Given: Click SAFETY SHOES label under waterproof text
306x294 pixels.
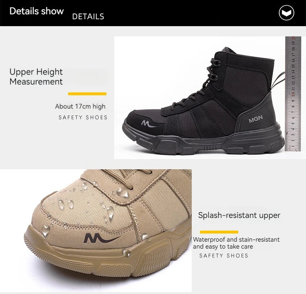Looking at the screenshot, I should (224, 256).
